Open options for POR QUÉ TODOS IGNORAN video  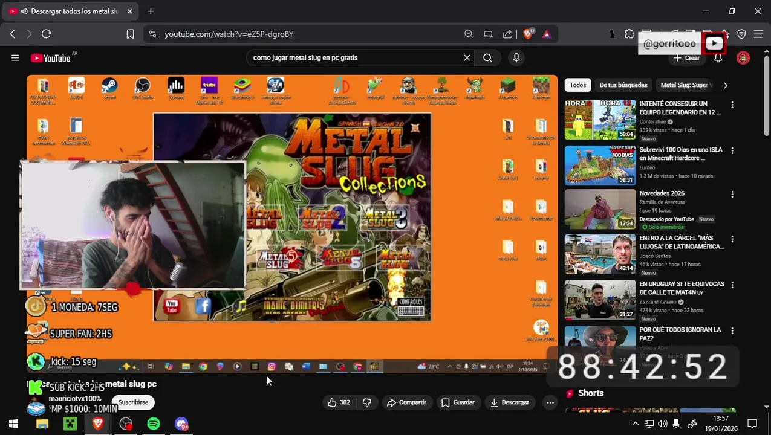732,331
